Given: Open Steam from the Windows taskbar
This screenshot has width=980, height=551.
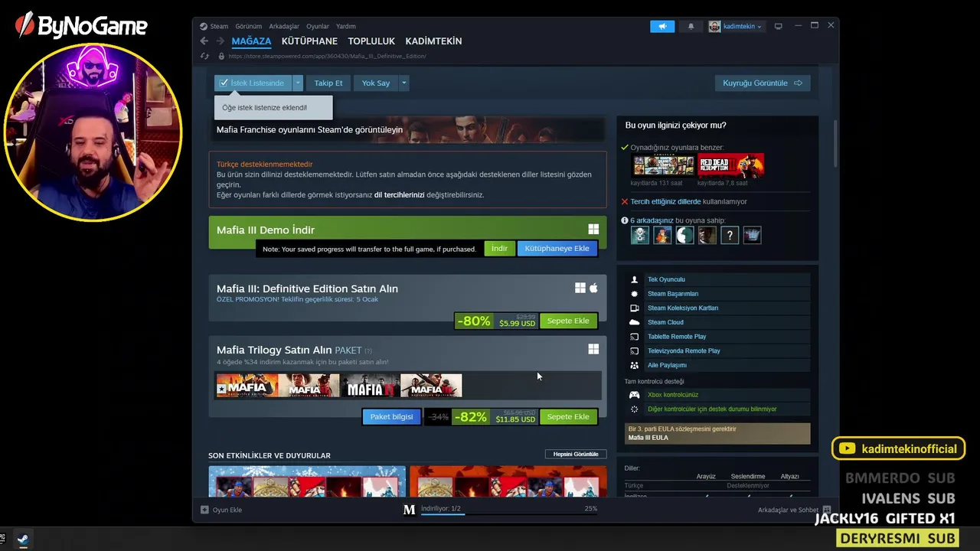Looking at the screenshot, I should point(22,540).
